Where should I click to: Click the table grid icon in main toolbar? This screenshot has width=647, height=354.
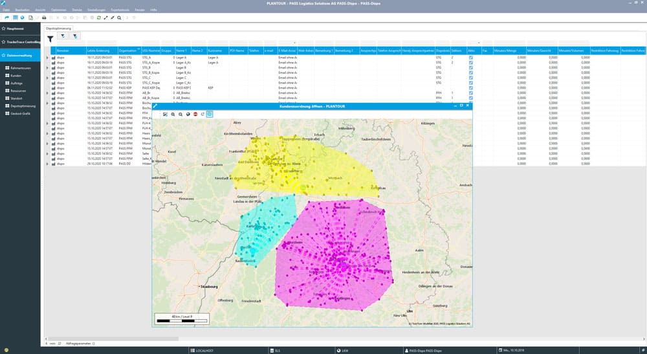click(x=16, y=17)
